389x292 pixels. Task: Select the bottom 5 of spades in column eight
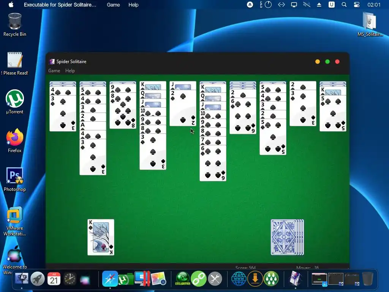[x=273, y=137]
